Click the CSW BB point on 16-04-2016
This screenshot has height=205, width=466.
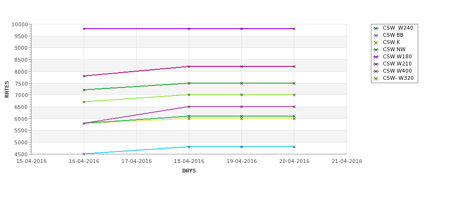(84, 154)
